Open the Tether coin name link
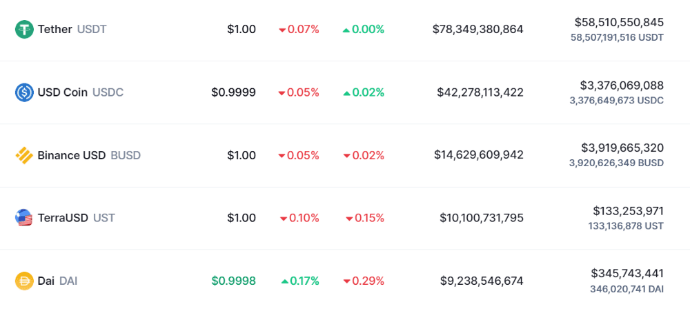 55,30
